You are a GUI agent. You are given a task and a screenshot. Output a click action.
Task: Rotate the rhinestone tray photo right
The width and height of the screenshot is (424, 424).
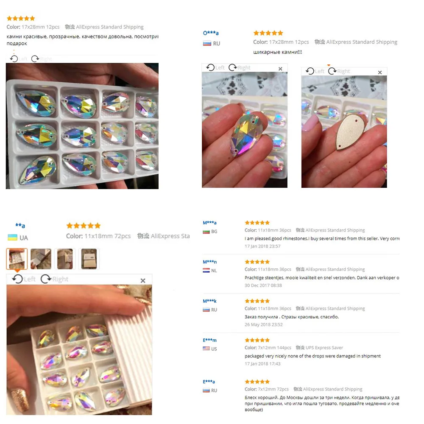click(42, 59)
